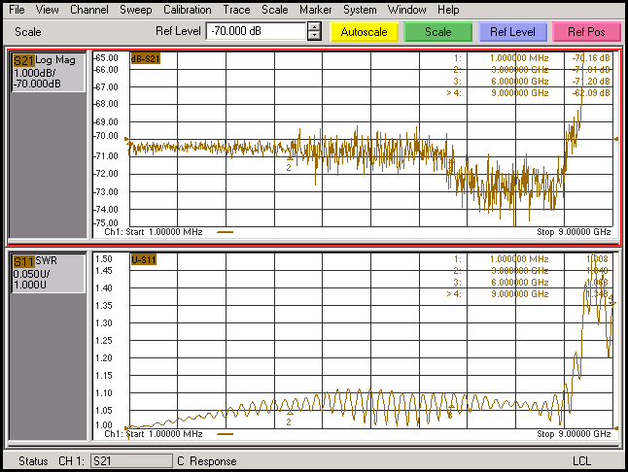Click the yellow Autoscale button
This screenshot has height=472, width=628.
click(364, 32)
